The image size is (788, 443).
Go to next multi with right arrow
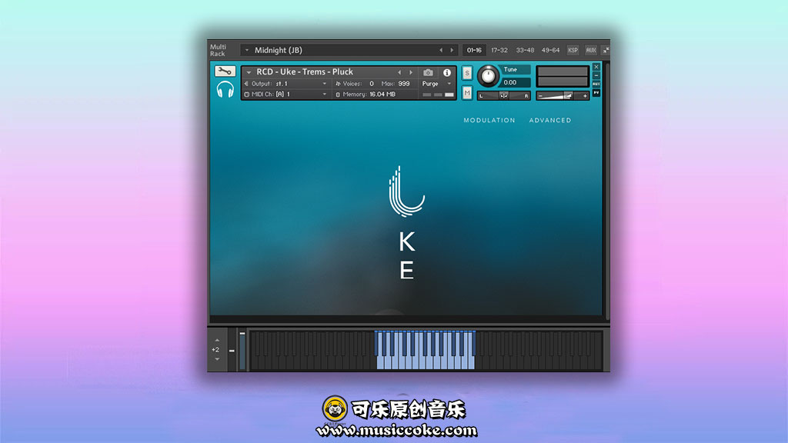452,50
